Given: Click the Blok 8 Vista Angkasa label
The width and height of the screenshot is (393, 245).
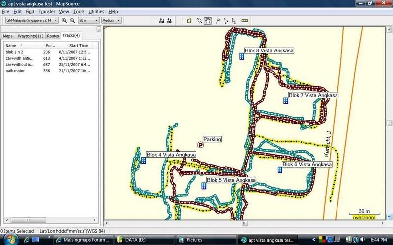Looking at the screenshot, I should [269, 50].
